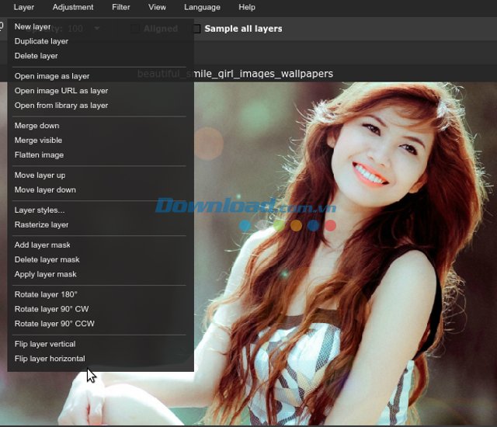Open the Language menu

(202, 7)
